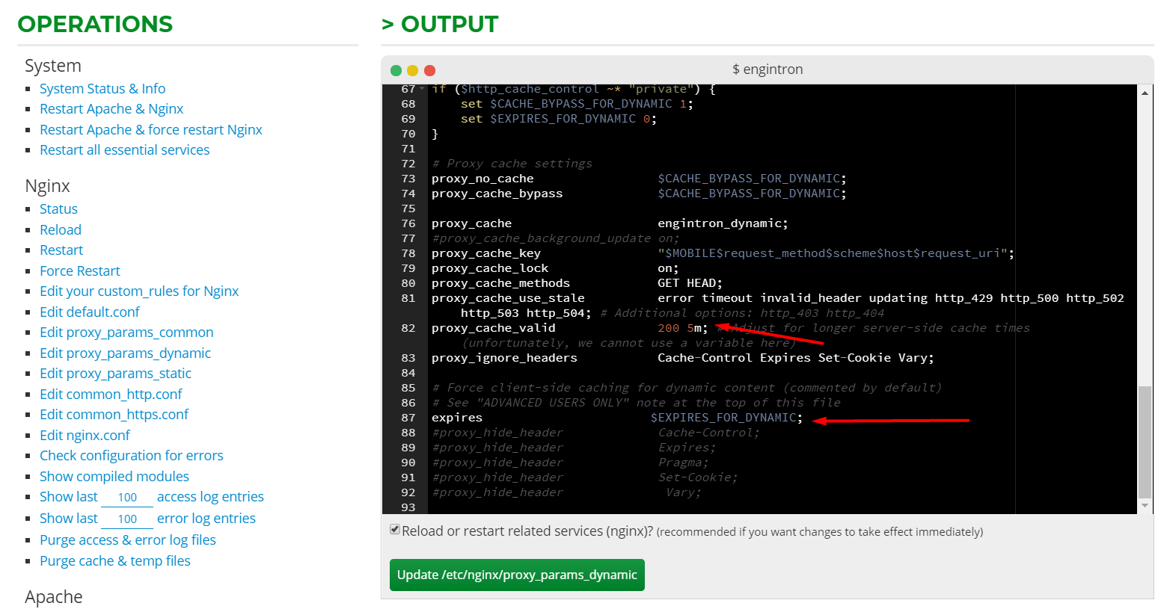Screen dimensions: 1158x609
Task: Click the $ engintron terminal title
Action: tap(768, 69)
